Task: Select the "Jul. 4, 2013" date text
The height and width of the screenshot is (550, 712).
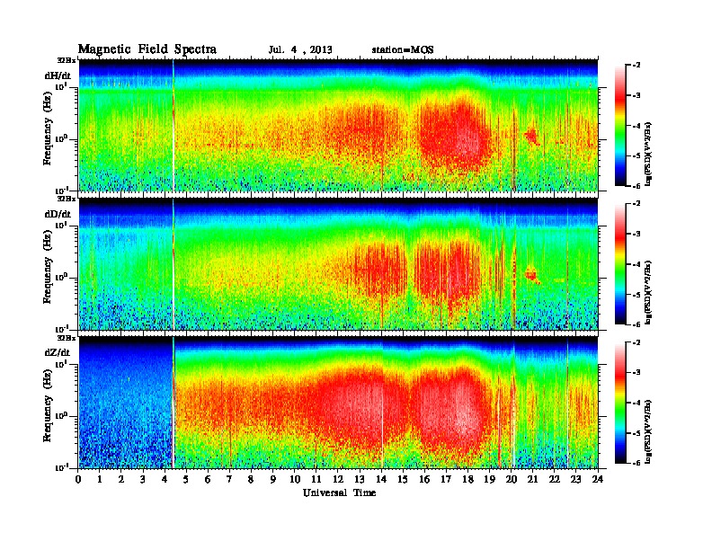Action: (x=300, y=50)
